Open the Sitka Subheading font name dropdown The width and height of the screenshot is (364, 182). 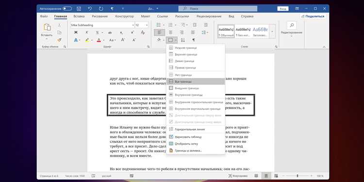tap(133, 25)
